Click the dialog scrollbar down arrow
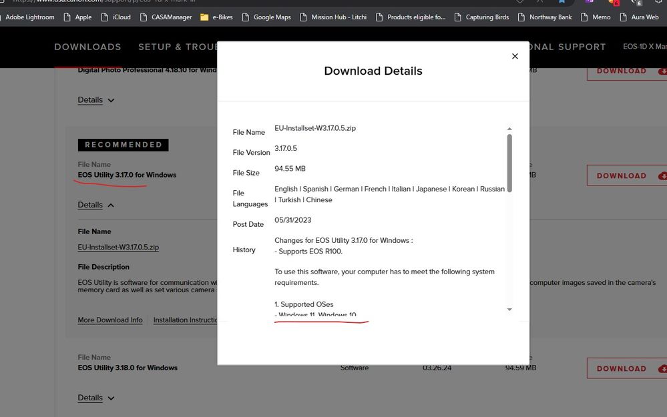Viewport: 667px width, 417px height. click(x=509, y=310)
